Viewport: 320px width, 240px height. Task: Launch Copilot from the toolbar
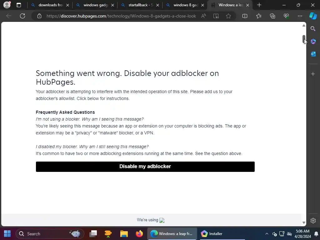(x=313, y=16)
